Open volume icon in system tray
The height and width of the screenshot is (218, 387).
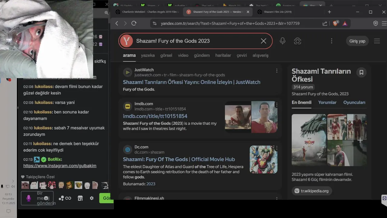[x=13, y=187]
